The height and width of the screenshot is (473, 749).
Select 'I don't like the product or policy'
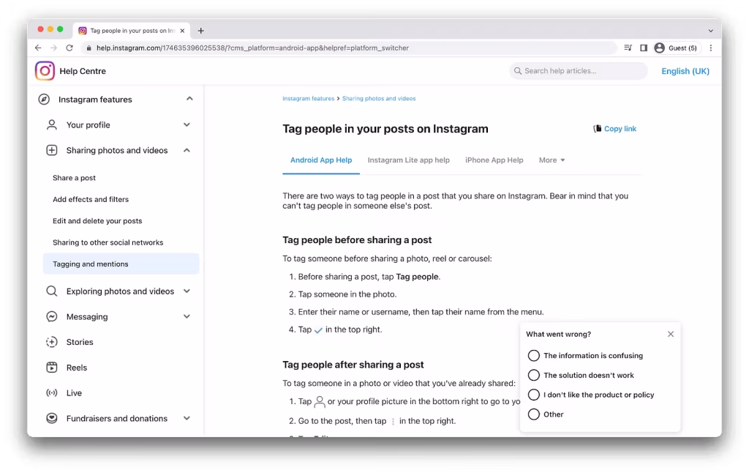pos(533,395)
